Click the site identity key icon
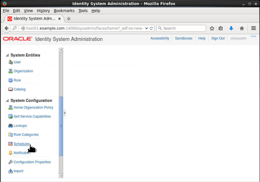This screenshot has width=260, height=182. [15, 28]
